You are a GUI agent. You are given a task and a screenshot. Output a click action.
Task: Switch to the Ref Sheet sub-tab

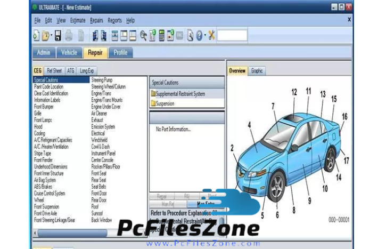tap(54, 71)
